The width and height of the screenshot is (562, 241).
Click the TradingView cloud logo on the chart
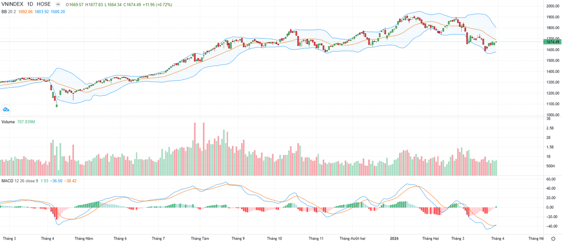click(7, 109)
